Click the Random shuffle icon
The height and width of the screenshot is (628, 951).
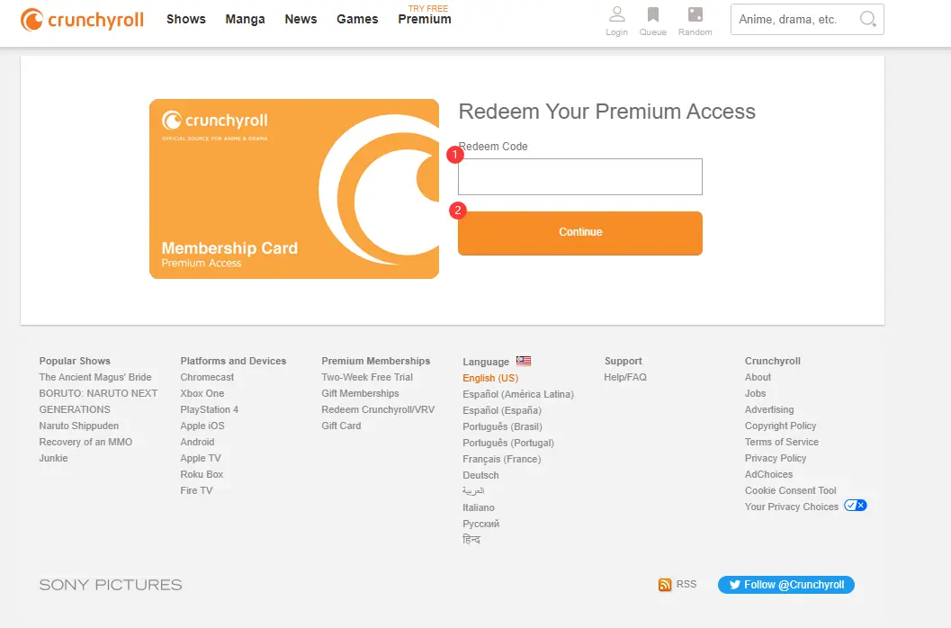[695, 14]
